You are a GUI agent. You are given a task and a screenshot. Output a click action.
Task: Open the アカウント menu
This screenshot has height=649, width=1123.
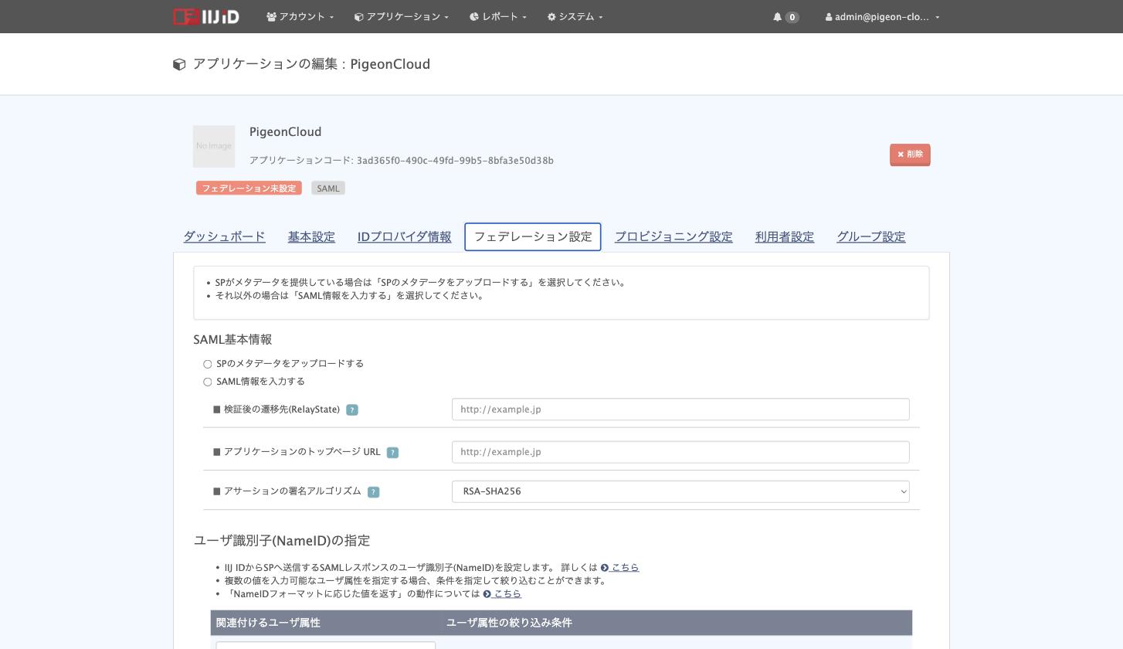[300, 16]
